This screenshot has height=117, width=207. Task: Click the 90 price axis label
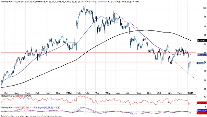coord(205,26)
